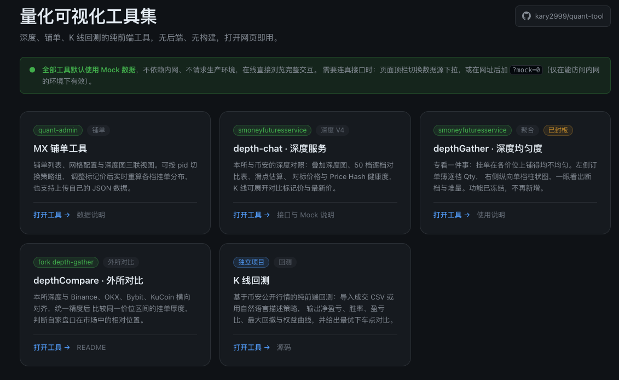619x380 pixels.
Task: Click the 深度 V4 tag
Action: (332, 130)
